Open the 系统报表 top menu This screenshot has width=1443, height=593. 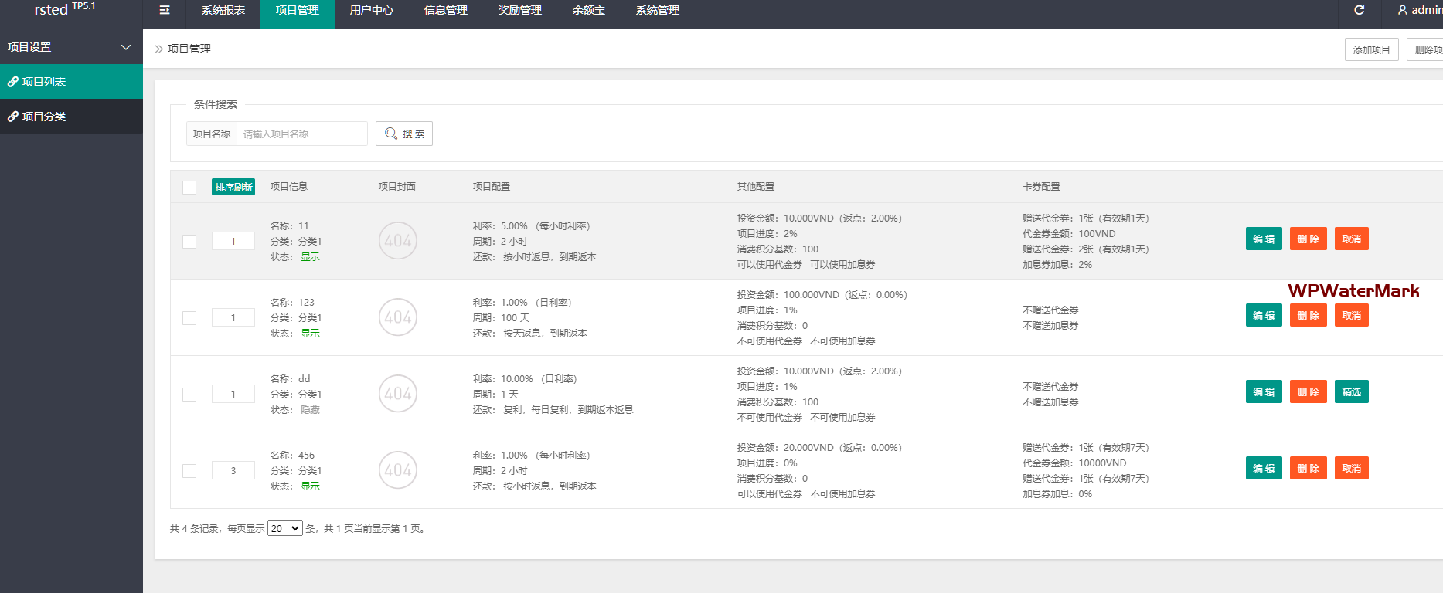(x=223, y=11)
